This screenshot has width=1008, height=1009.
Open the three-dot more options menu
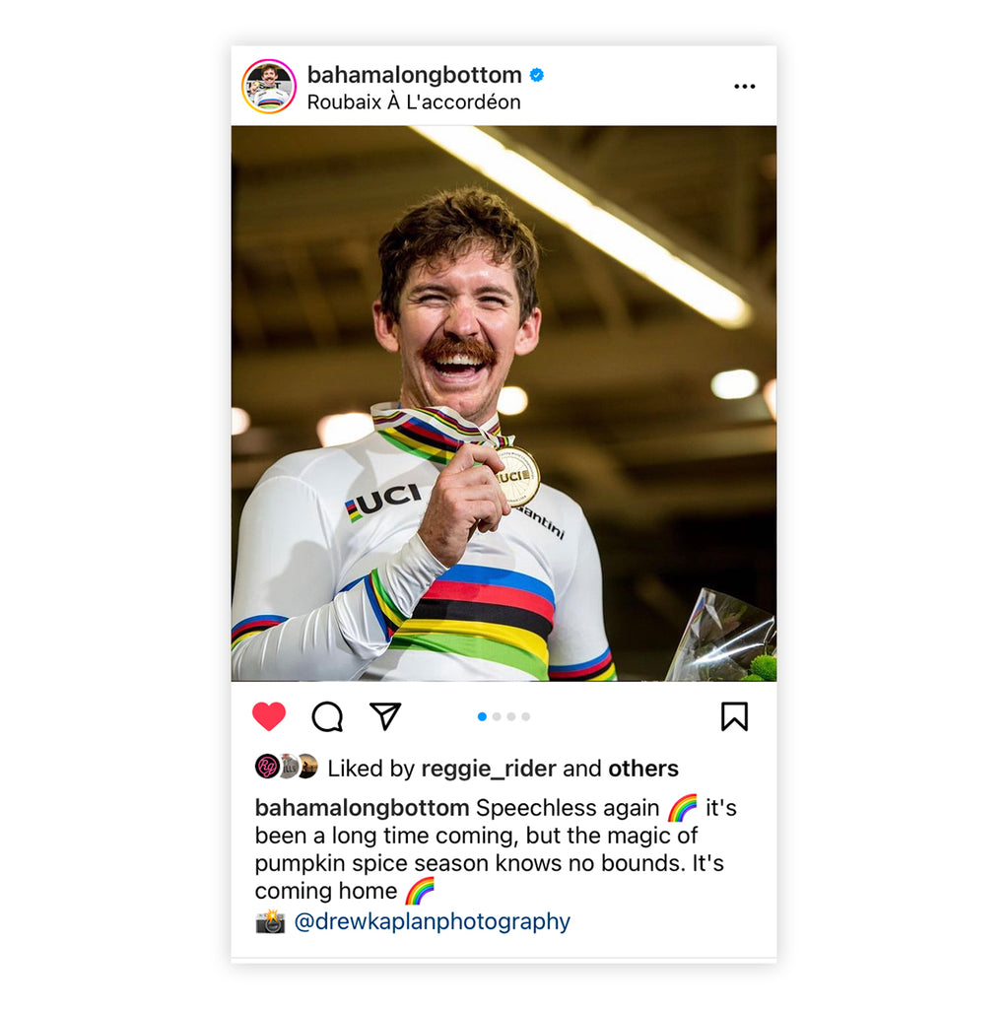(744, 87)
